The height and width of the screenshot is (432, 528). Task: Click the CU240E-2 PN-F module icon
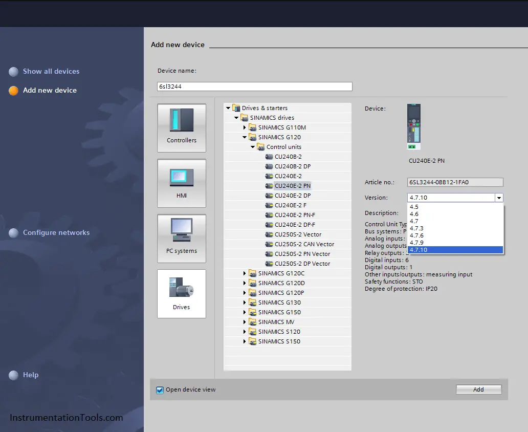269,215
